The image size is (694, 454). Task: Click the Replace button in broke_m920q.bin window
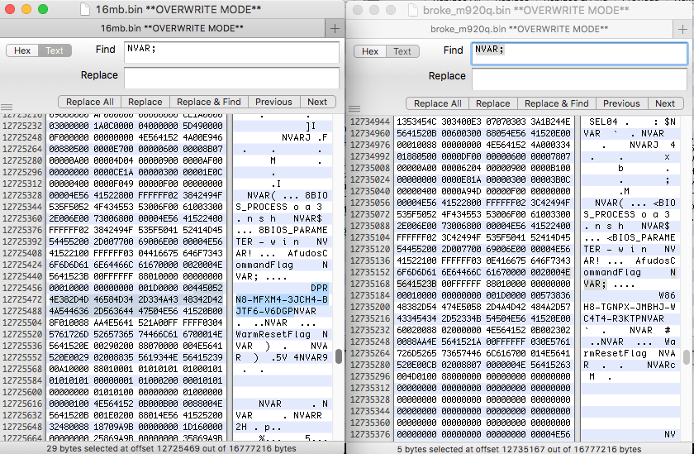click(493, 103)
